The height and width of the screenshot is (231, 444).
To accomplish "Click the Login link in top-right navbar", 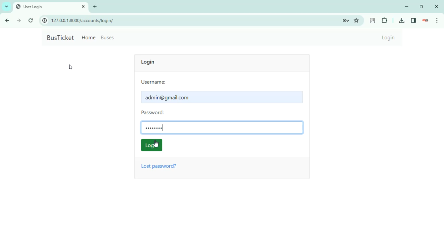I will coord(388,38).
